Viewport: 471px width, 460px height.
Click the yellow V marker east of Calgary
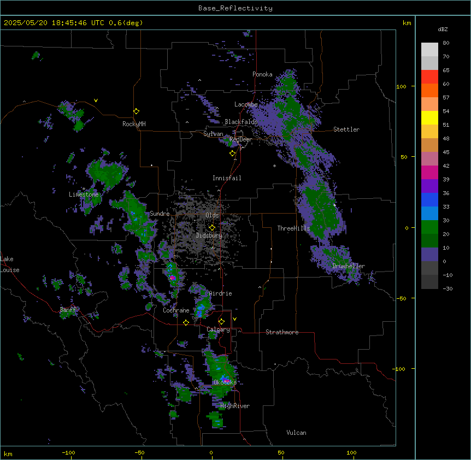click(x=234, y=319)
